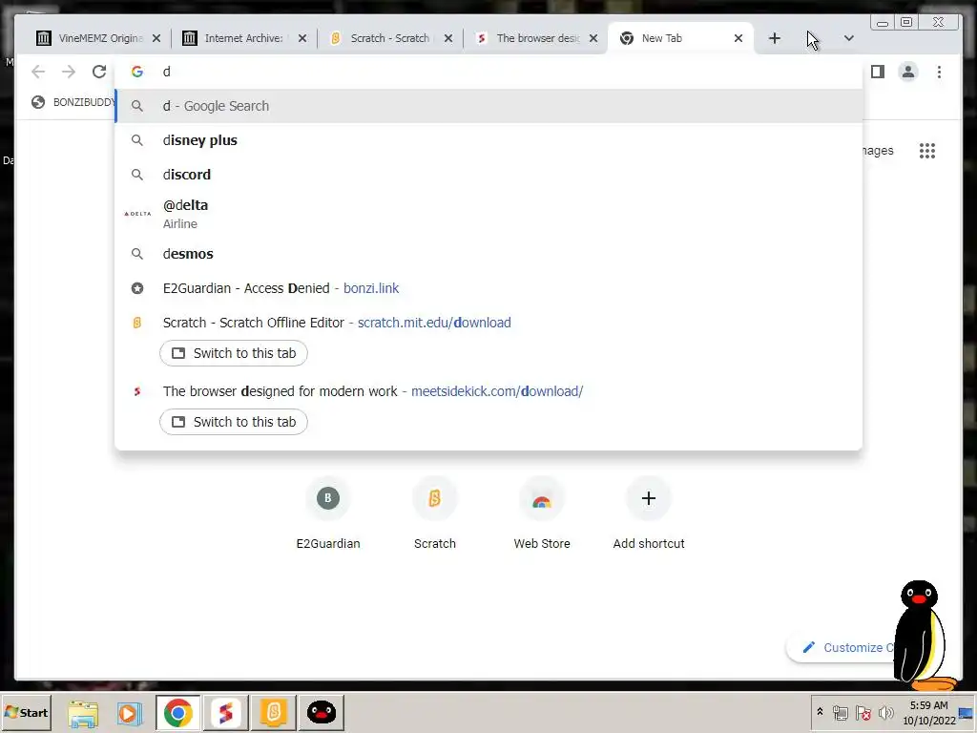977x733 pixels.
Task: Choose the 'discord' suggestion
Action: click(x=489, y=175)
